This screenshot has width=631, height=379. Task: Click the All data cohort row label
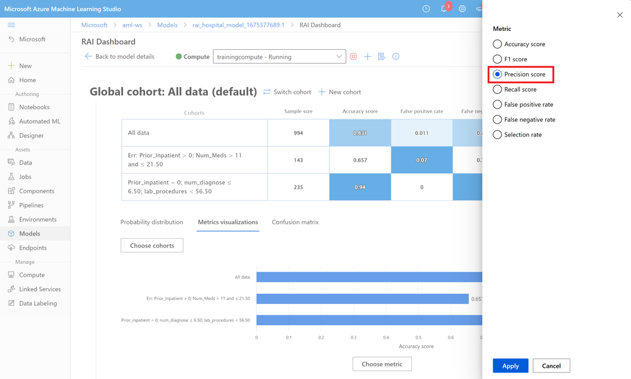pos(138,133)
